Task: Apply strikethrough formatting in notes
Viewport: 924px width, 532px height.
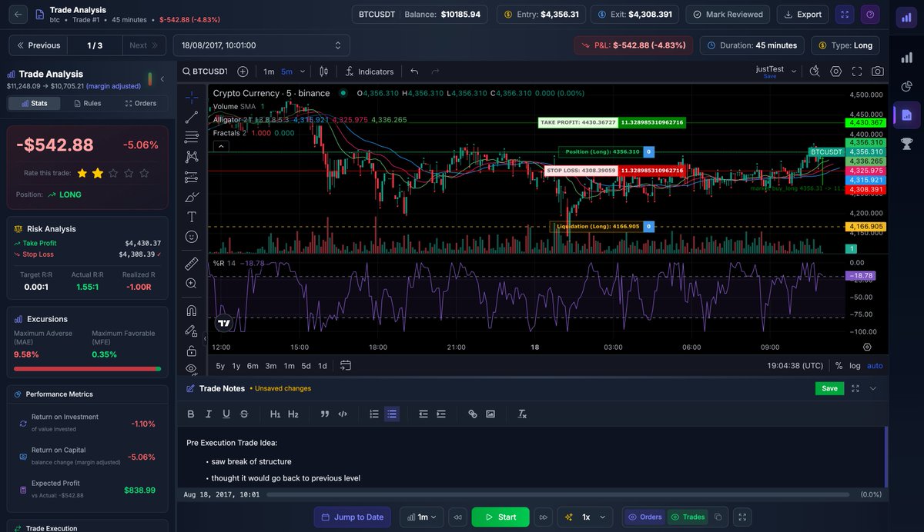Action: pyautogui.click(x=244, y=414)
